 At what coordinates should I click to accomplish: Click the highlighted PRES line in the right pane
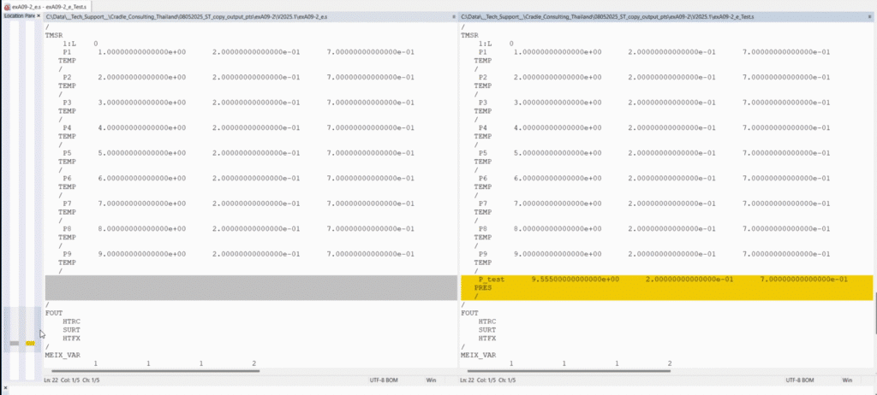tap(666, 288)
